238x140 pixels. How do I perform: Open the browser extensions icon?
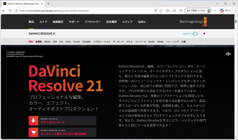tap(167, 11)
